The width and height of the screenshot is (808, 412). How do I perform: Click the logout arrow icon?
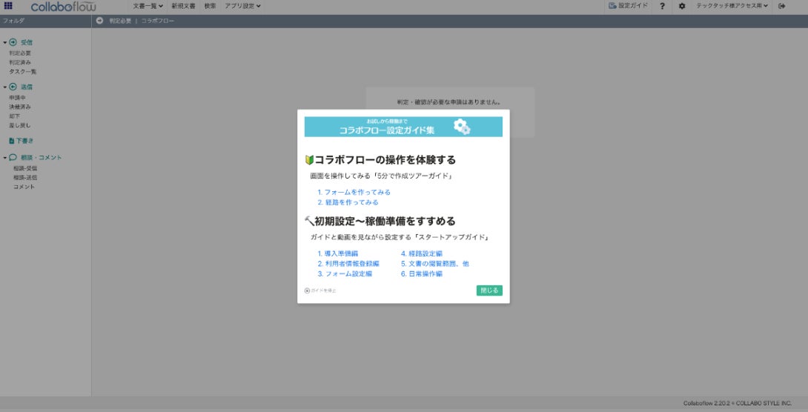(782, 6)
